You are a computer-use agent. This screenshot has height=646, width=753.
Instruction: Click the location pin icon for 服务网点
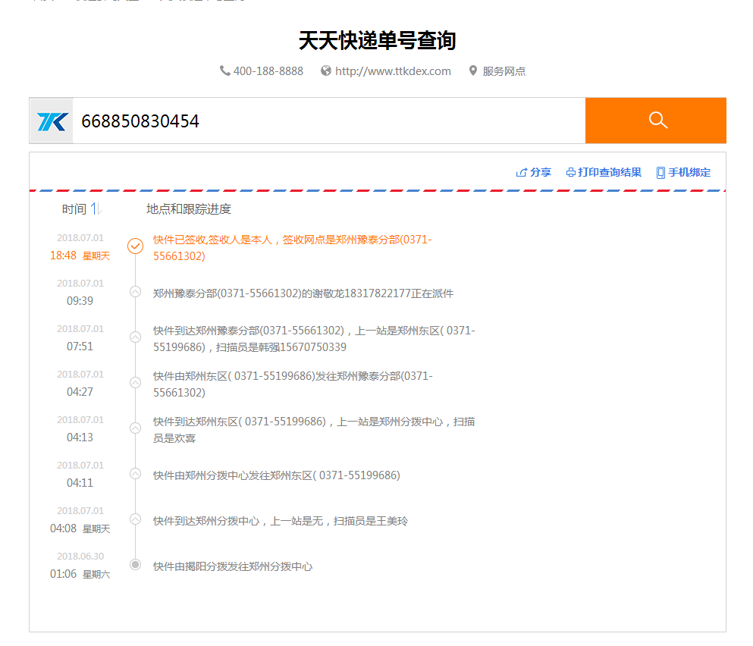pyautogui.click(x=473, y=71)
